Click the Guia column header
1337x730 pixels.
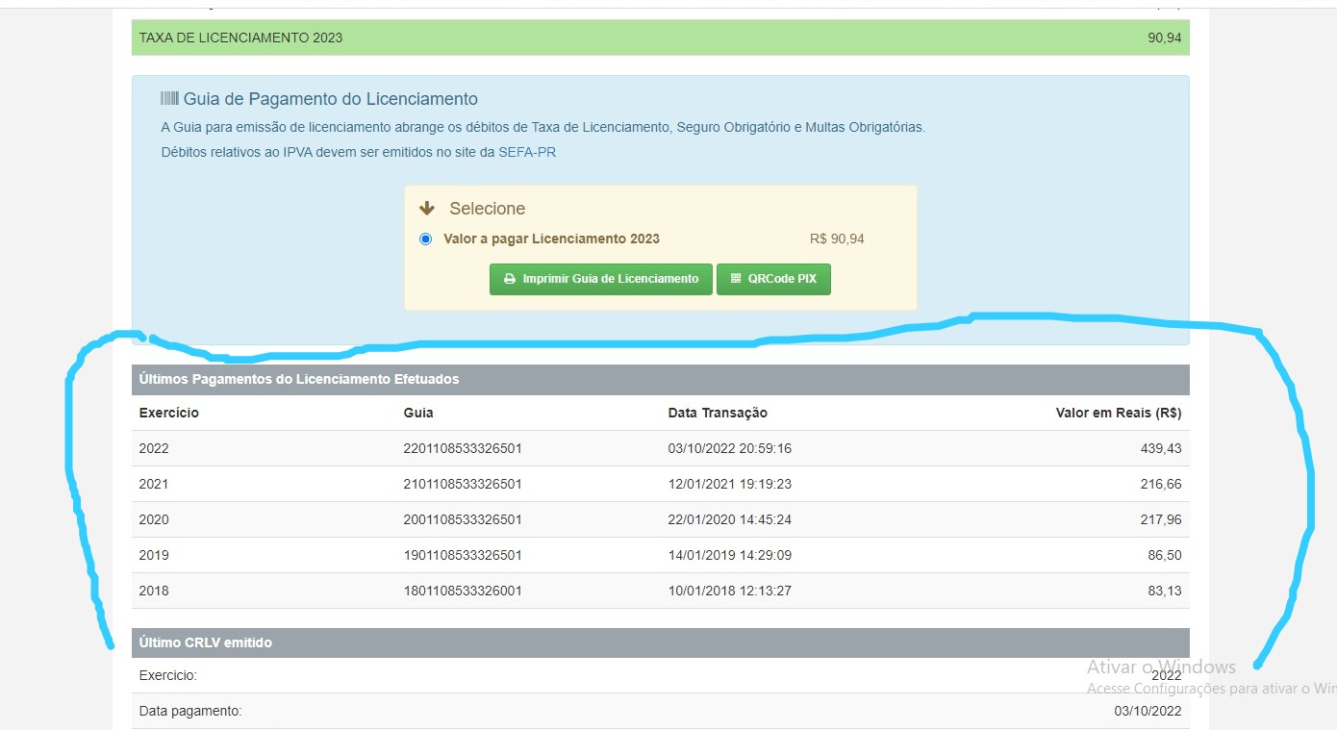point(418,413)
